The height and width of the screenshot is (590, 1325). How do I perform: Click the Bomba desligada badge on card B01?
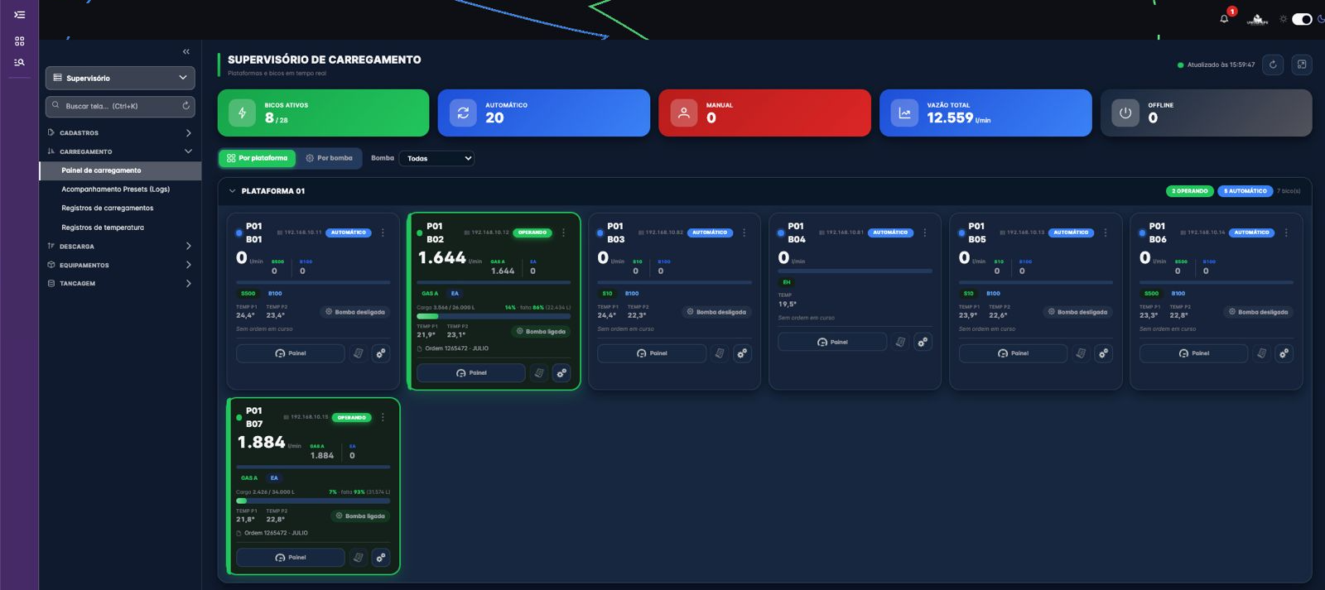[x=355, y=312]
